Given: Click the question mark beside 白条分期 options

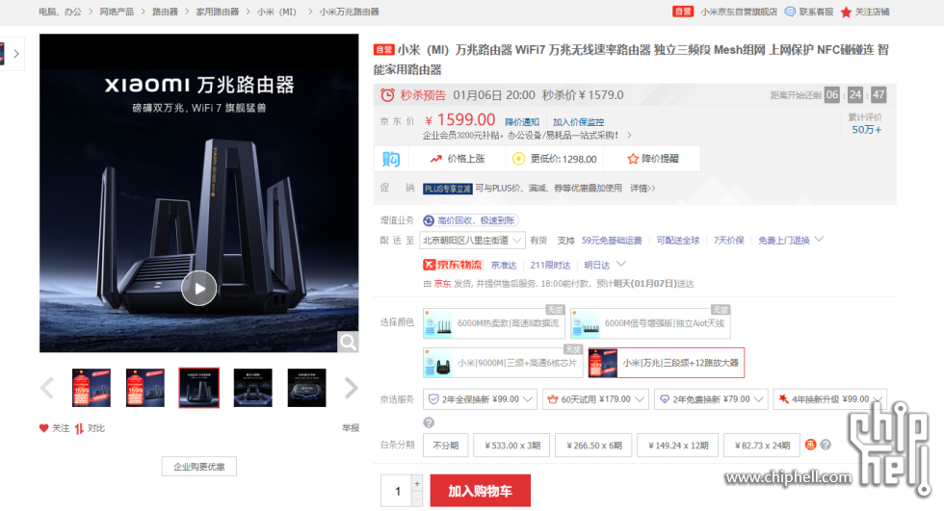Looking at the screenshot, I should click(x=826, y=445).
